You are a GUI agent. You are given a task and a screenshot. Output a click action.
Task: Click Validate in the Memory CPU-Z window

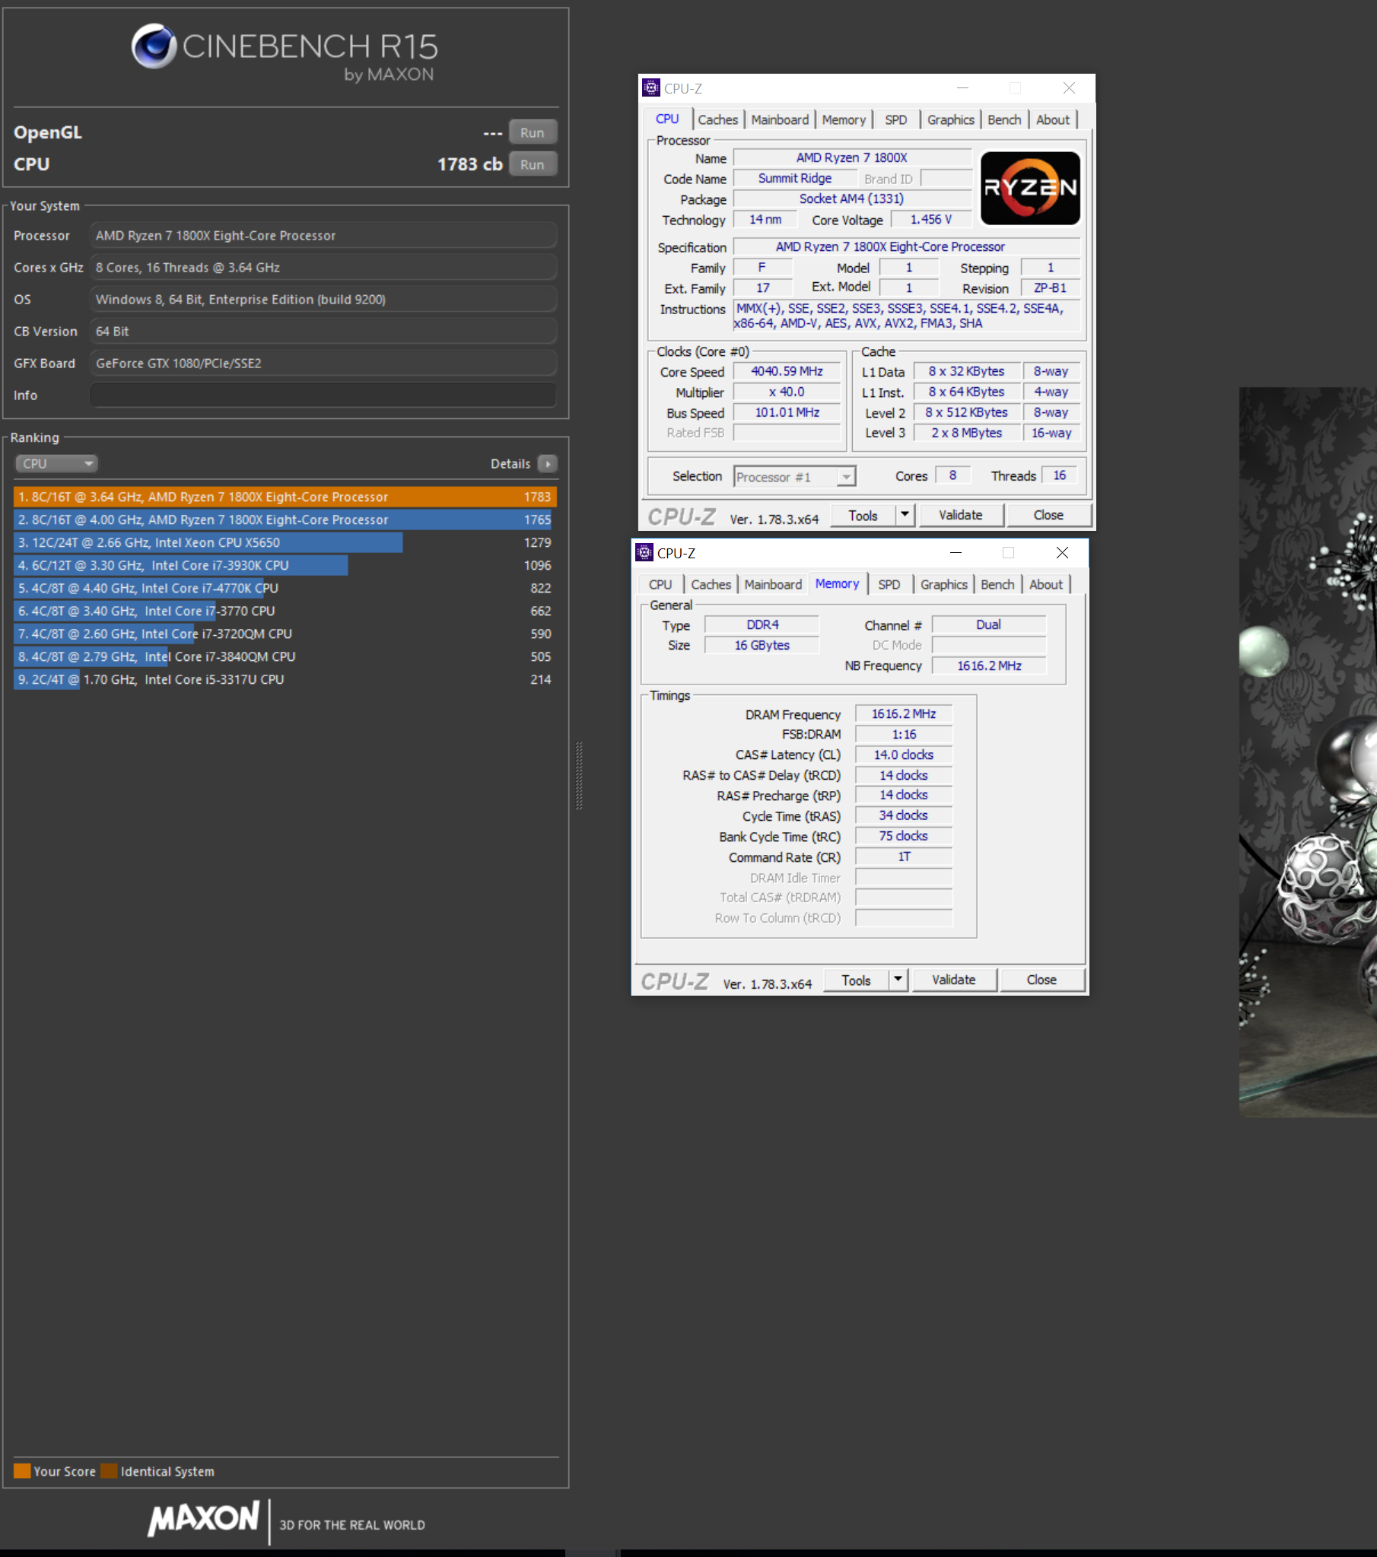(x=953, y=980)
